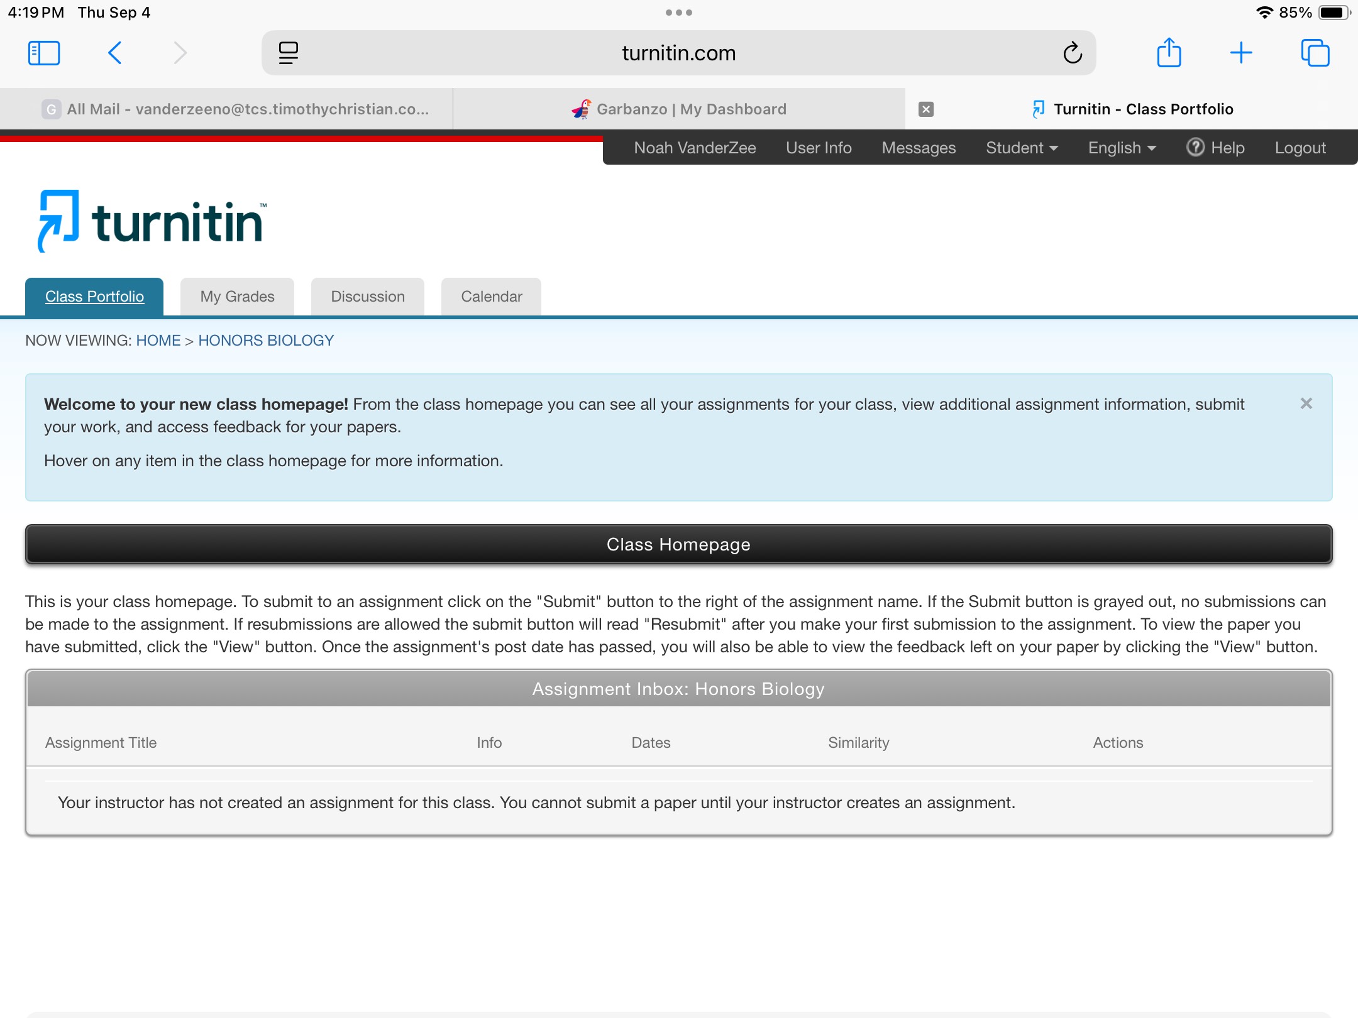Tap the Wi-Fi status icon
The width and height of the screenshot is (1358, 1018).
click(x=1264, y=13)
